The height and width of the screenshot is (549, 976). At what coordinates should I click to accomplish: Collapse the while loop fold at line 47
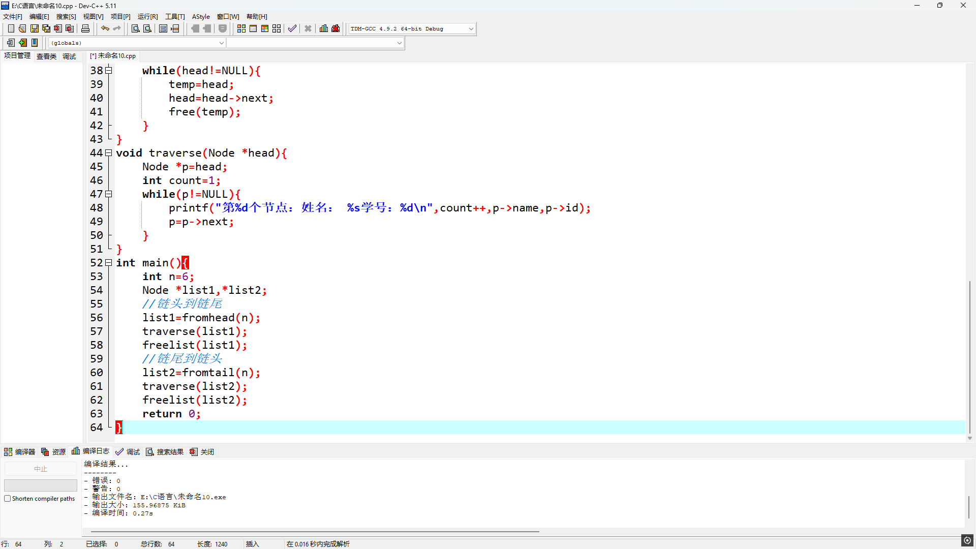click(x=108, y=194)
